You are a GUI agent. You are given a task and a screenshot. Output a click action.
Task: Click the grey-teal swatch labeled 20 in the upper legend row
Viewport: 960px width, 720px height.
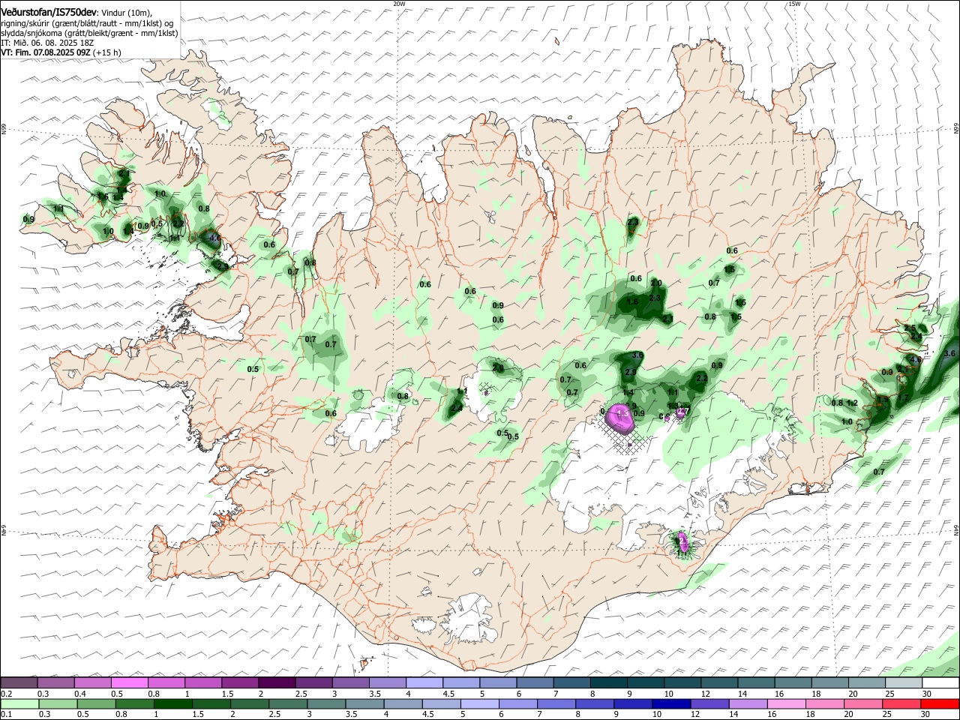[866, 682]
